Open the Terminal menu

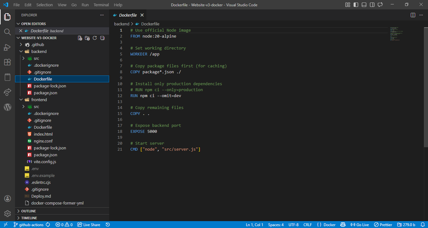pyautogui.click(x=101, y=5)
